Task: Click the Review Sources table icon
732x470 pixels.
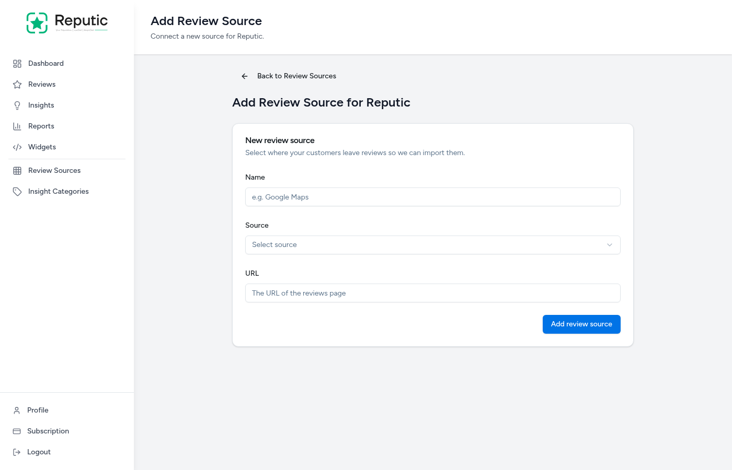Action: tap(17, 170)
